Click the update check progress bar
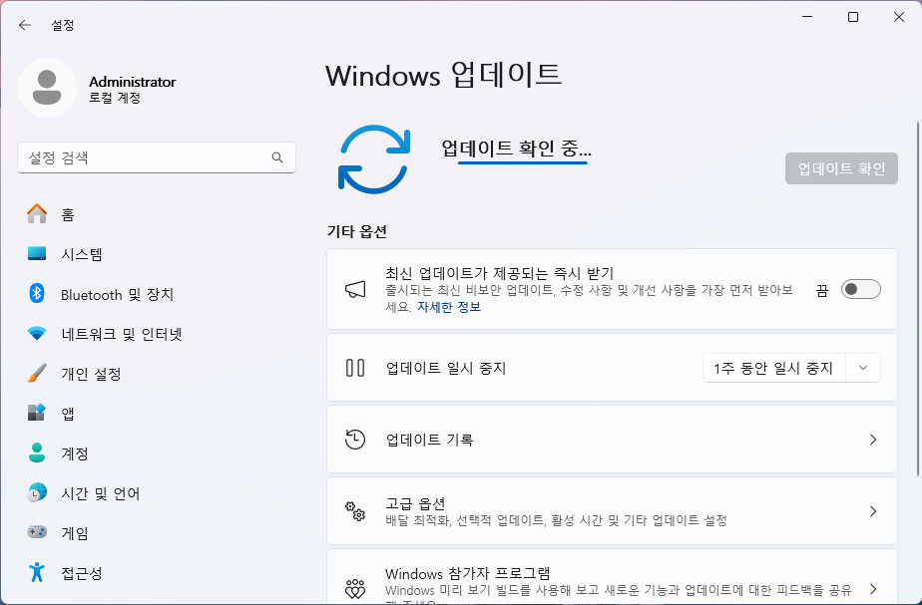This screenshot has height=605, width=922. 523,162
